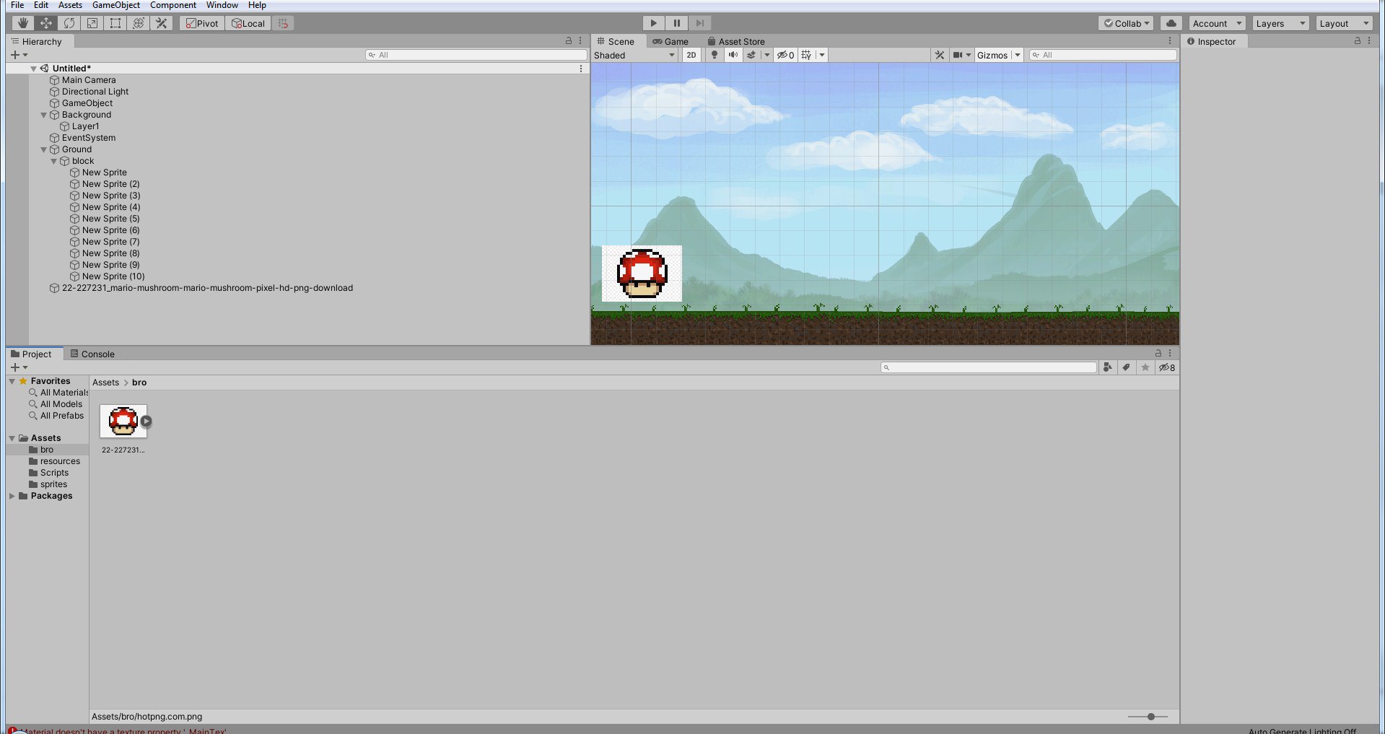This screenshot has height=734, width=1385.
Task: Open custom editor tools
Action: pos(162,23)
